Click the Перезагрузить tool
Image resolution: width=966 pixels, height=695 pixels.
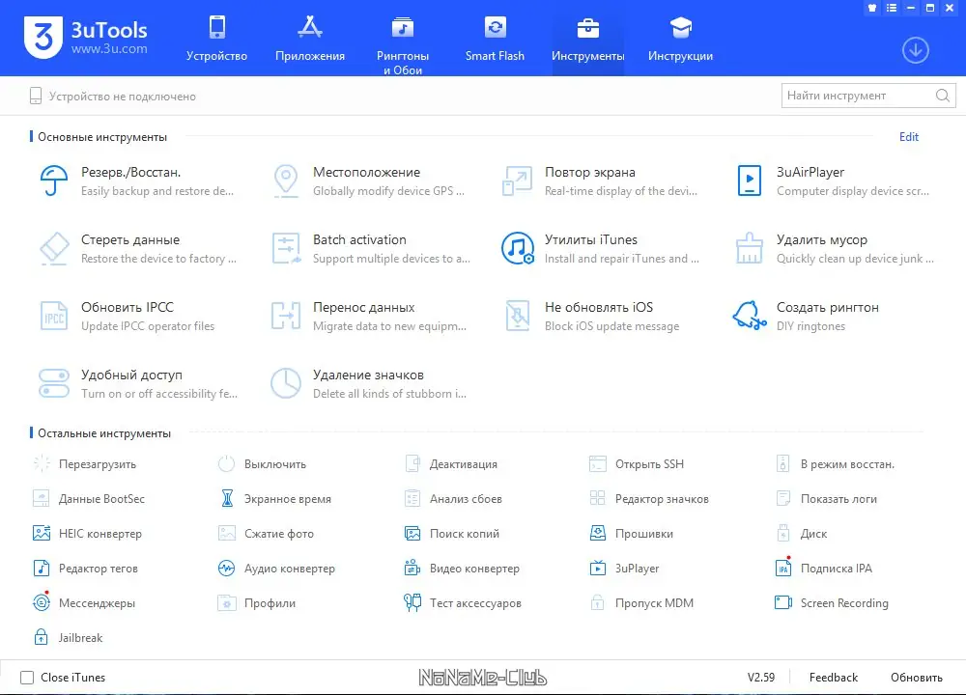tap(85, 464)
